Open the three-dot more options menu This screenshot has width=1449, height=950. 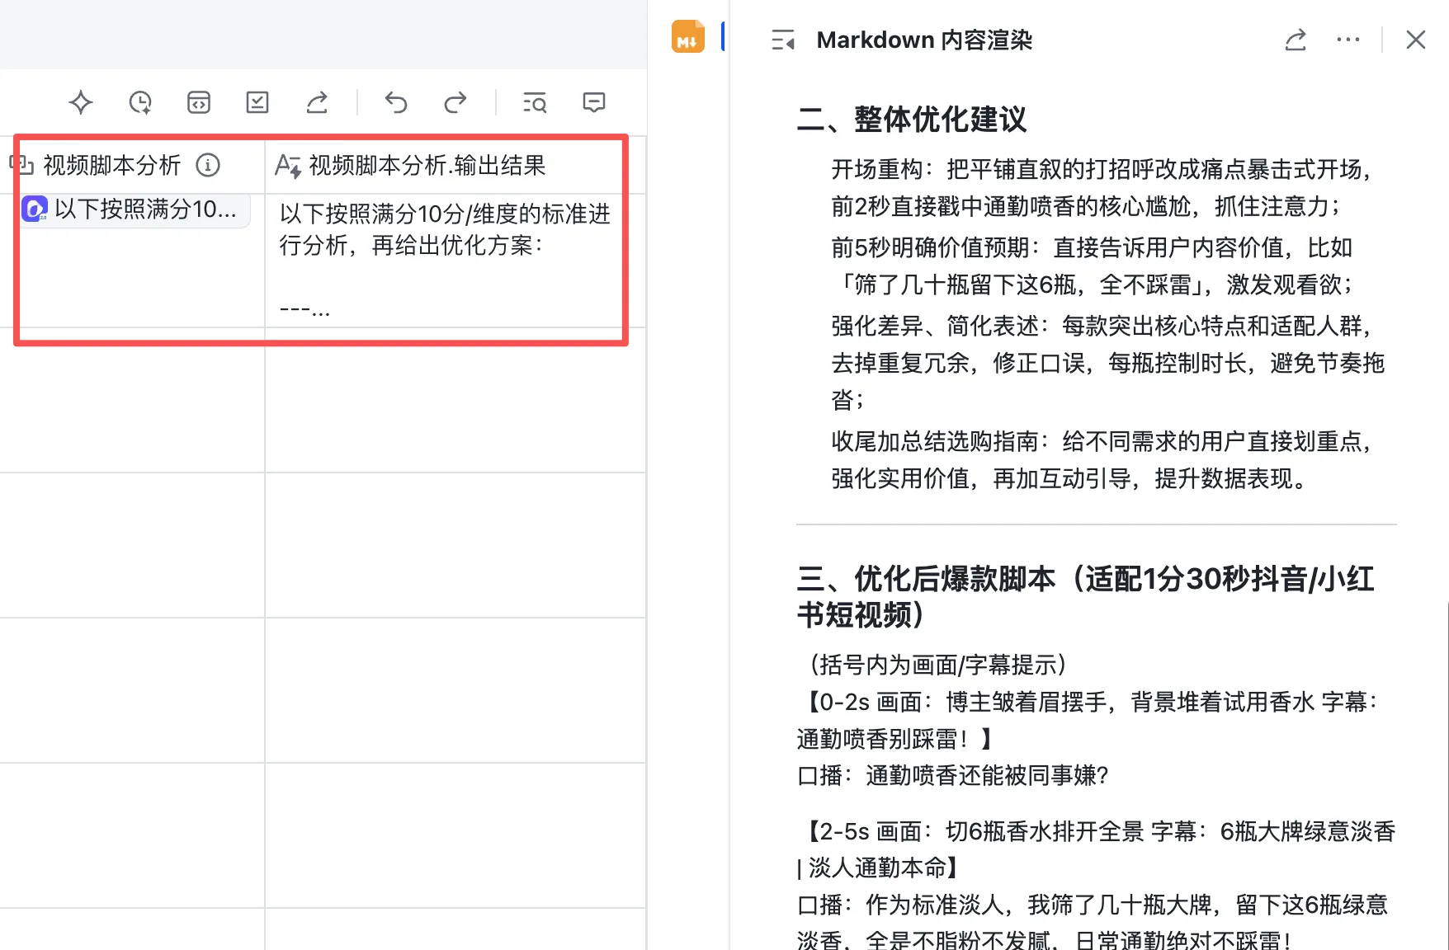pyautogui.click(x=1348, y=40)
